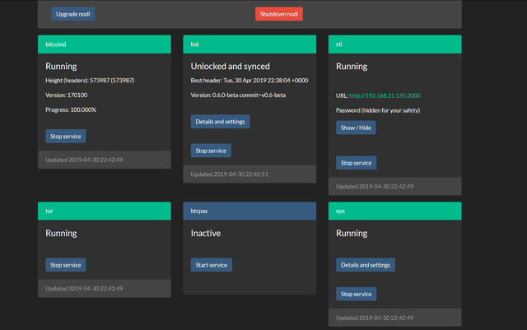The height and width of the screenshot is (330, 527).
Task: Open lnd Details and settings
Action: 220,122
